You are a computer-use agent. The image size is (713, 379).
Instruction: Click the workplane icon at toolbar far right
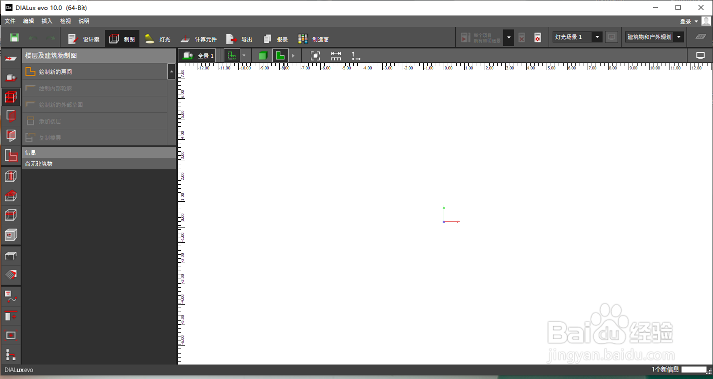(x=701, y=37)
